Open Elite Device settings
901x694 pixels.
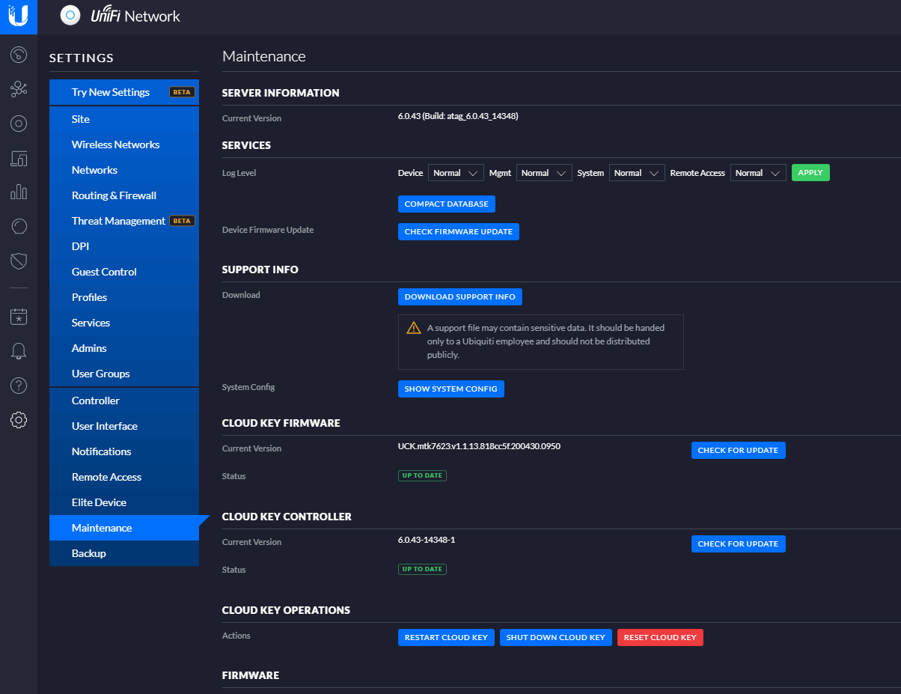124,502
